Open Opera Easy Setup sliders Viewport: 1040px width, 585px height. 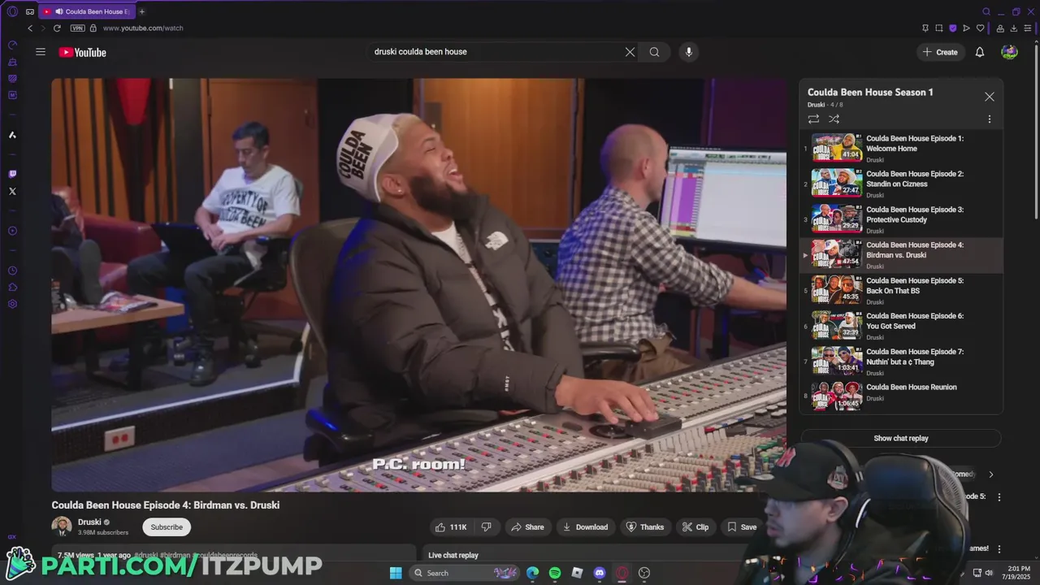click(x=1026, y=28)
